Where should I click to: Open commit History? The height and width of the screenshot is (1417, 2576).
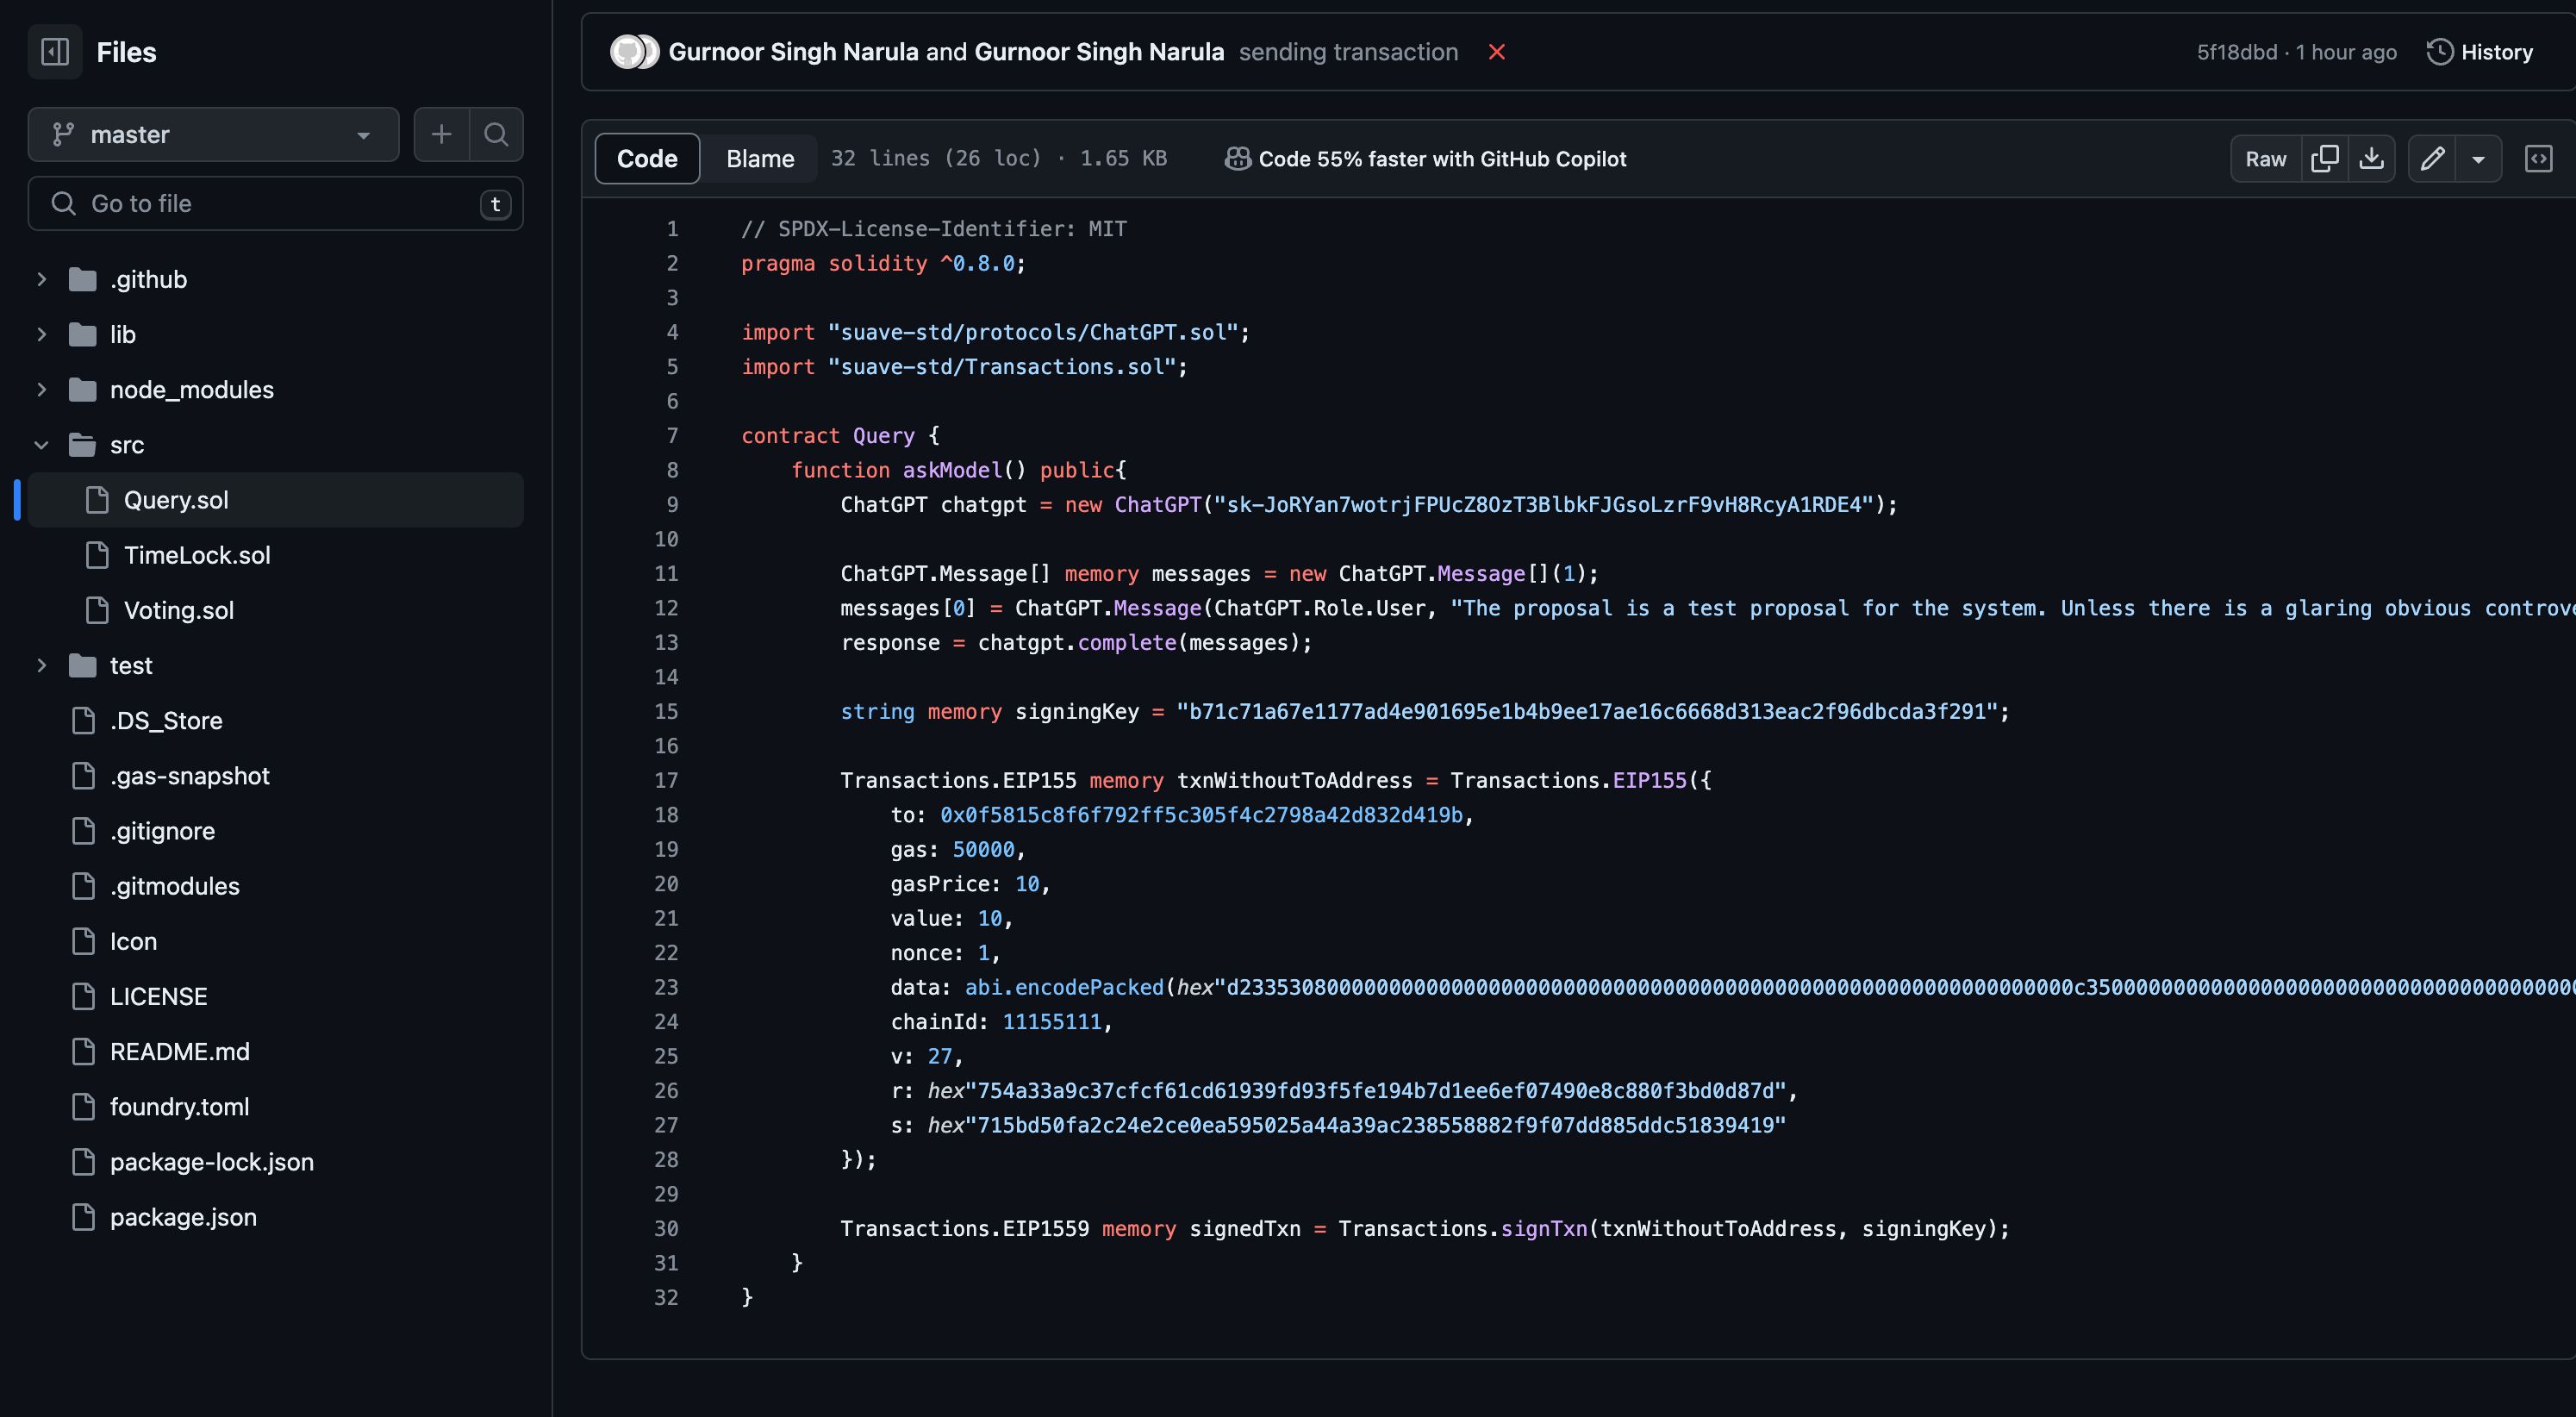click(x=2480, y=52)
